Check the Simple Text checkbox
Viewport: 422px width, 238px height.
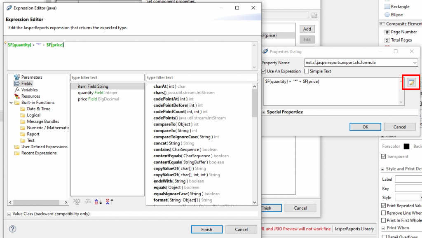307,71
